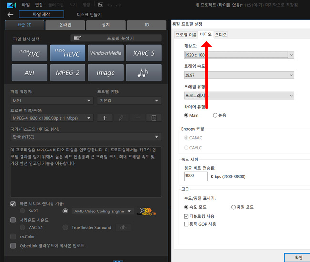Open the 파일 menu
This screenshot has height=262, width=310.
point(25,5)
